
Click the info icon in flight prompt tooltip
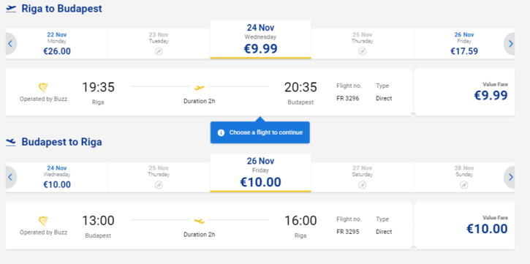(221, 132)
